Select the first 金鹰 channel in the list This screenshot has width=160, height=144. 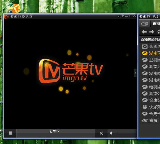click(151, 47)
